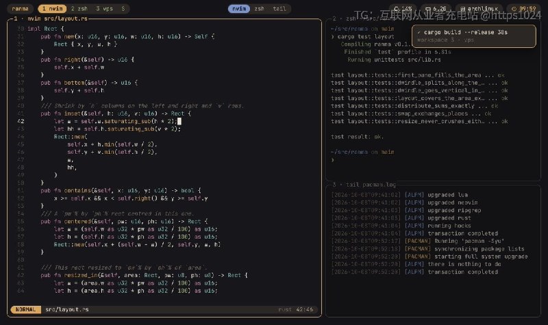548x325 pixels.
Task: Click src/layout.rs filename in nvim statusline
Action: pos(66,309)
